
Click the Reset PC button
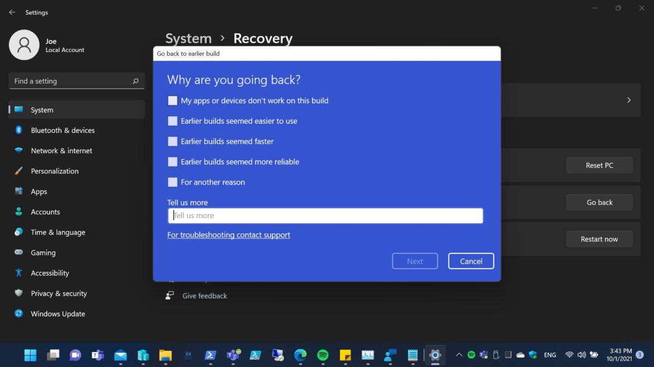(x=599, y=165)
